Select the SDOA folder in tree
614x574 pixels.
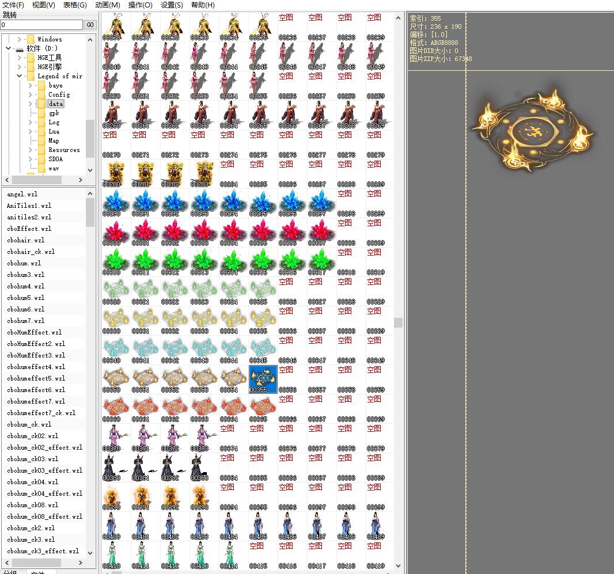click(56, 159)
